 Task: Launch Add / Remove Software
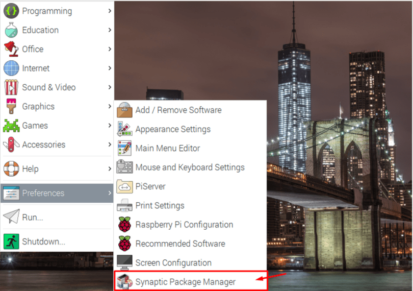[190, 110]
